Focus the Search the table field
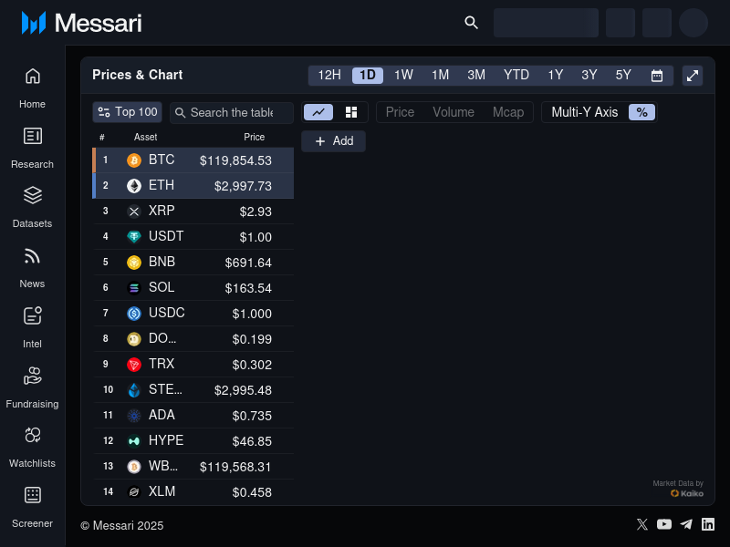 [x=232, y=112]
